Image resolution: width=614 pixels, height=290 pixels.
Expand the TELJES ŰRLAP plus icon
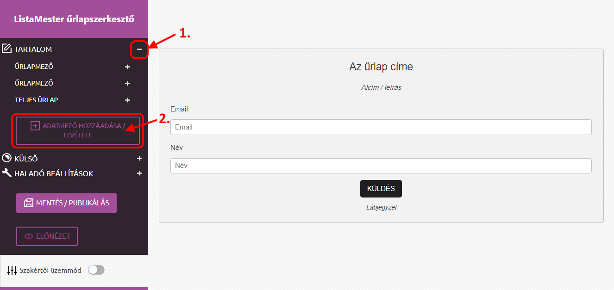128,100
